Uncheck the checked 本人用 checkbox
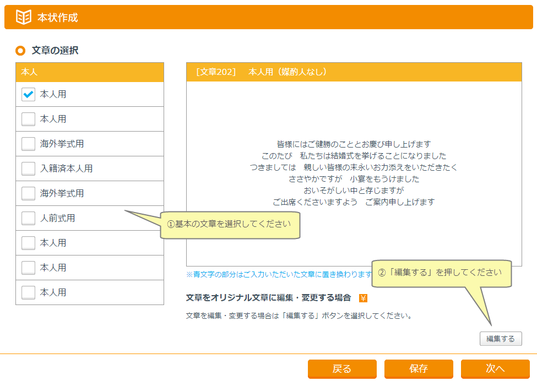The width and height of the screenshot is (537, 386). [x=29, y=94]
